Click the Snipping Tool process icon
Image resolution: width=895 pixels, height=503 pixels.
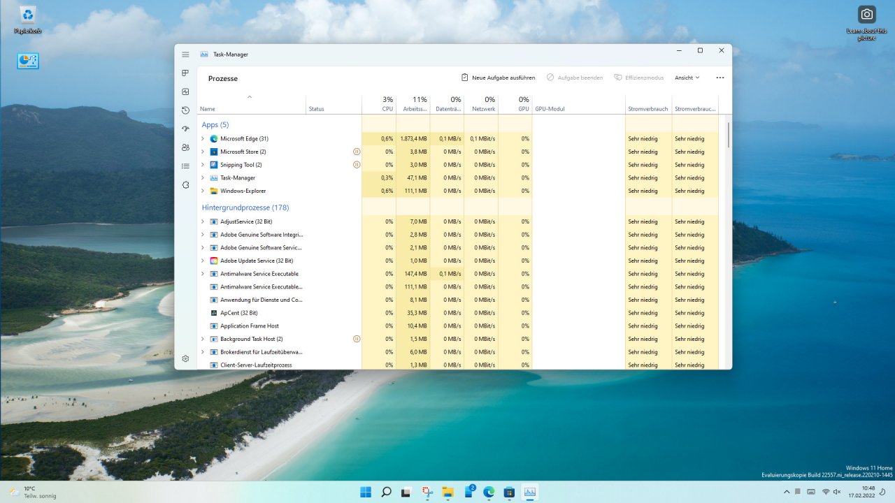214,165
